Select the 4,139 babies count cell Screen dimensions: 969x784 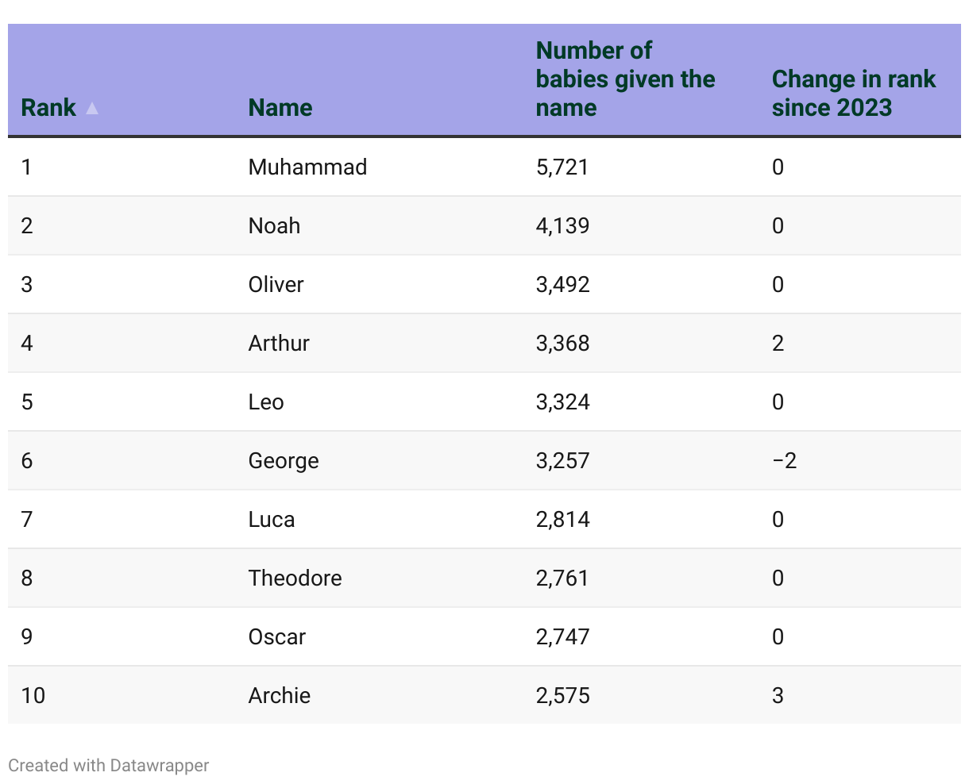[562, 226]
